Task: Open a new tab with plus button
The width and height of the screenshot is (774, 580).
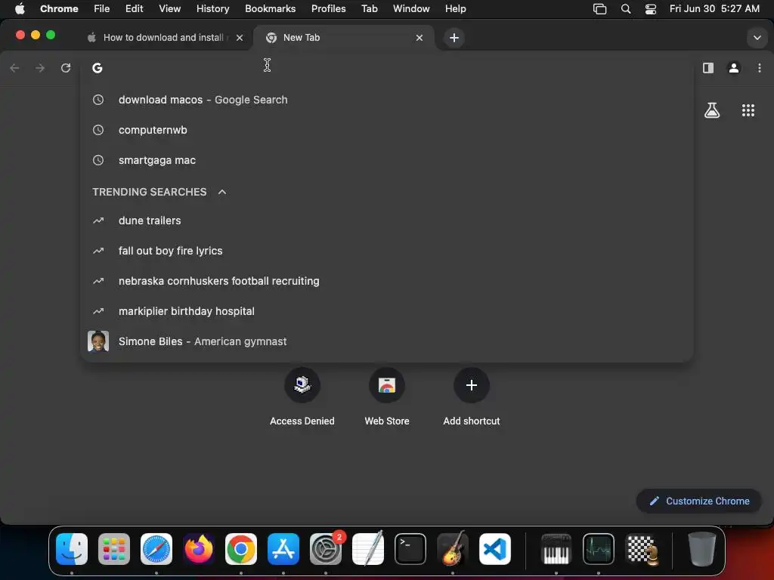Action: click(454, 38)
